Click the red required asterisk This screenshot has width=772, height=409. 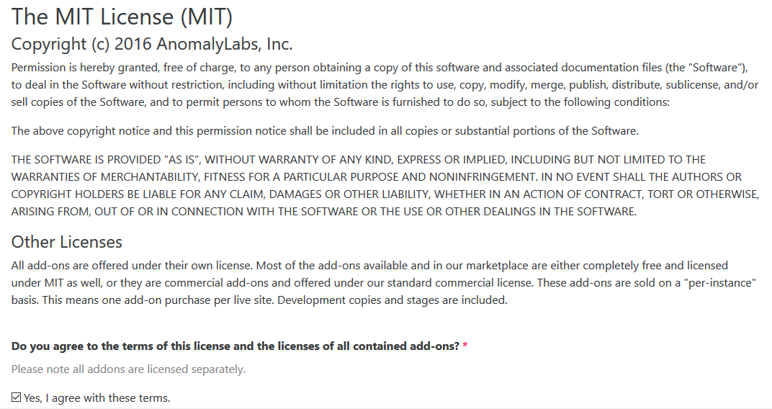click(465, 346)
